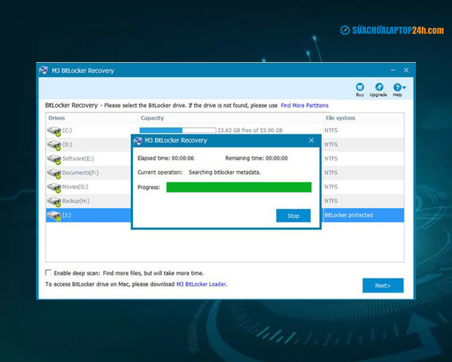The width and height of the screenshot is (452, 362).
Task: Stop the metadata search
Action: tap(293, 215)
